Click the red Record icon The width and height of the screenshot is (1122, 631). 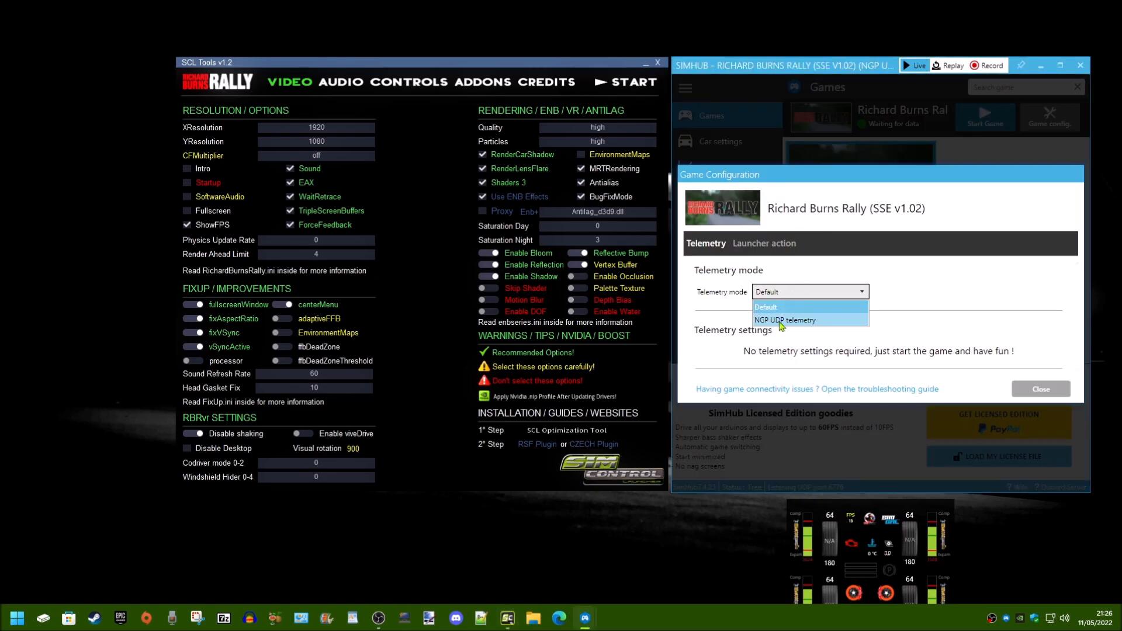pyautogui.click(x=974, y=65)
